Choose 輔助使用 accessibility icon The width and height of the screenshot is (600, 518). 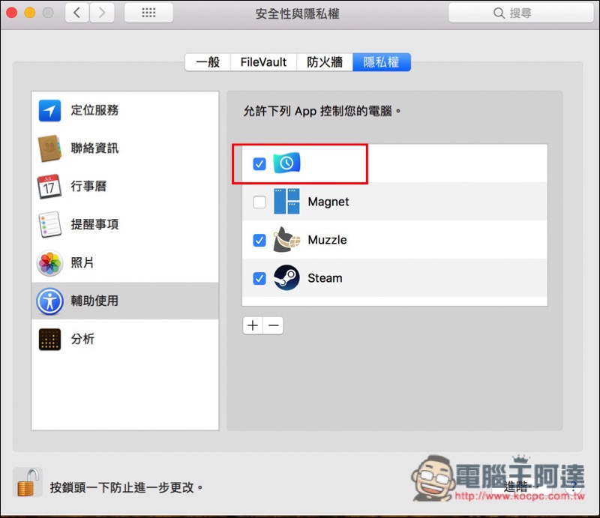pos(49,301)
